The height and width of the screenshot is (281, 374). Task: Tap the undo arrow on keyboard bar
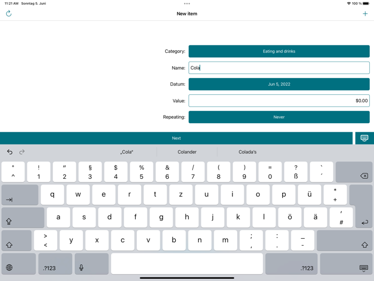point(10,152)
